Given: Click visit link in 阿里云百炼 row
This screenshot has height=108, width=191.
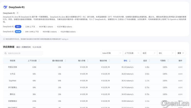Looking at the screenshot, I should (x=180, y=67).
